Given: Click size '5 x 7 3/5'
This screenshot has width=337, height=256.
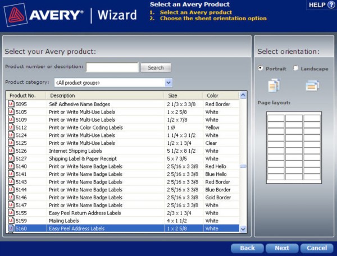Looking at the screenshot, I should [177, 158].
